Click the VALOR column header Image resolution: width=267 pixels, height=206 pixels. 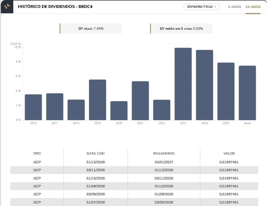coord(229,153)
